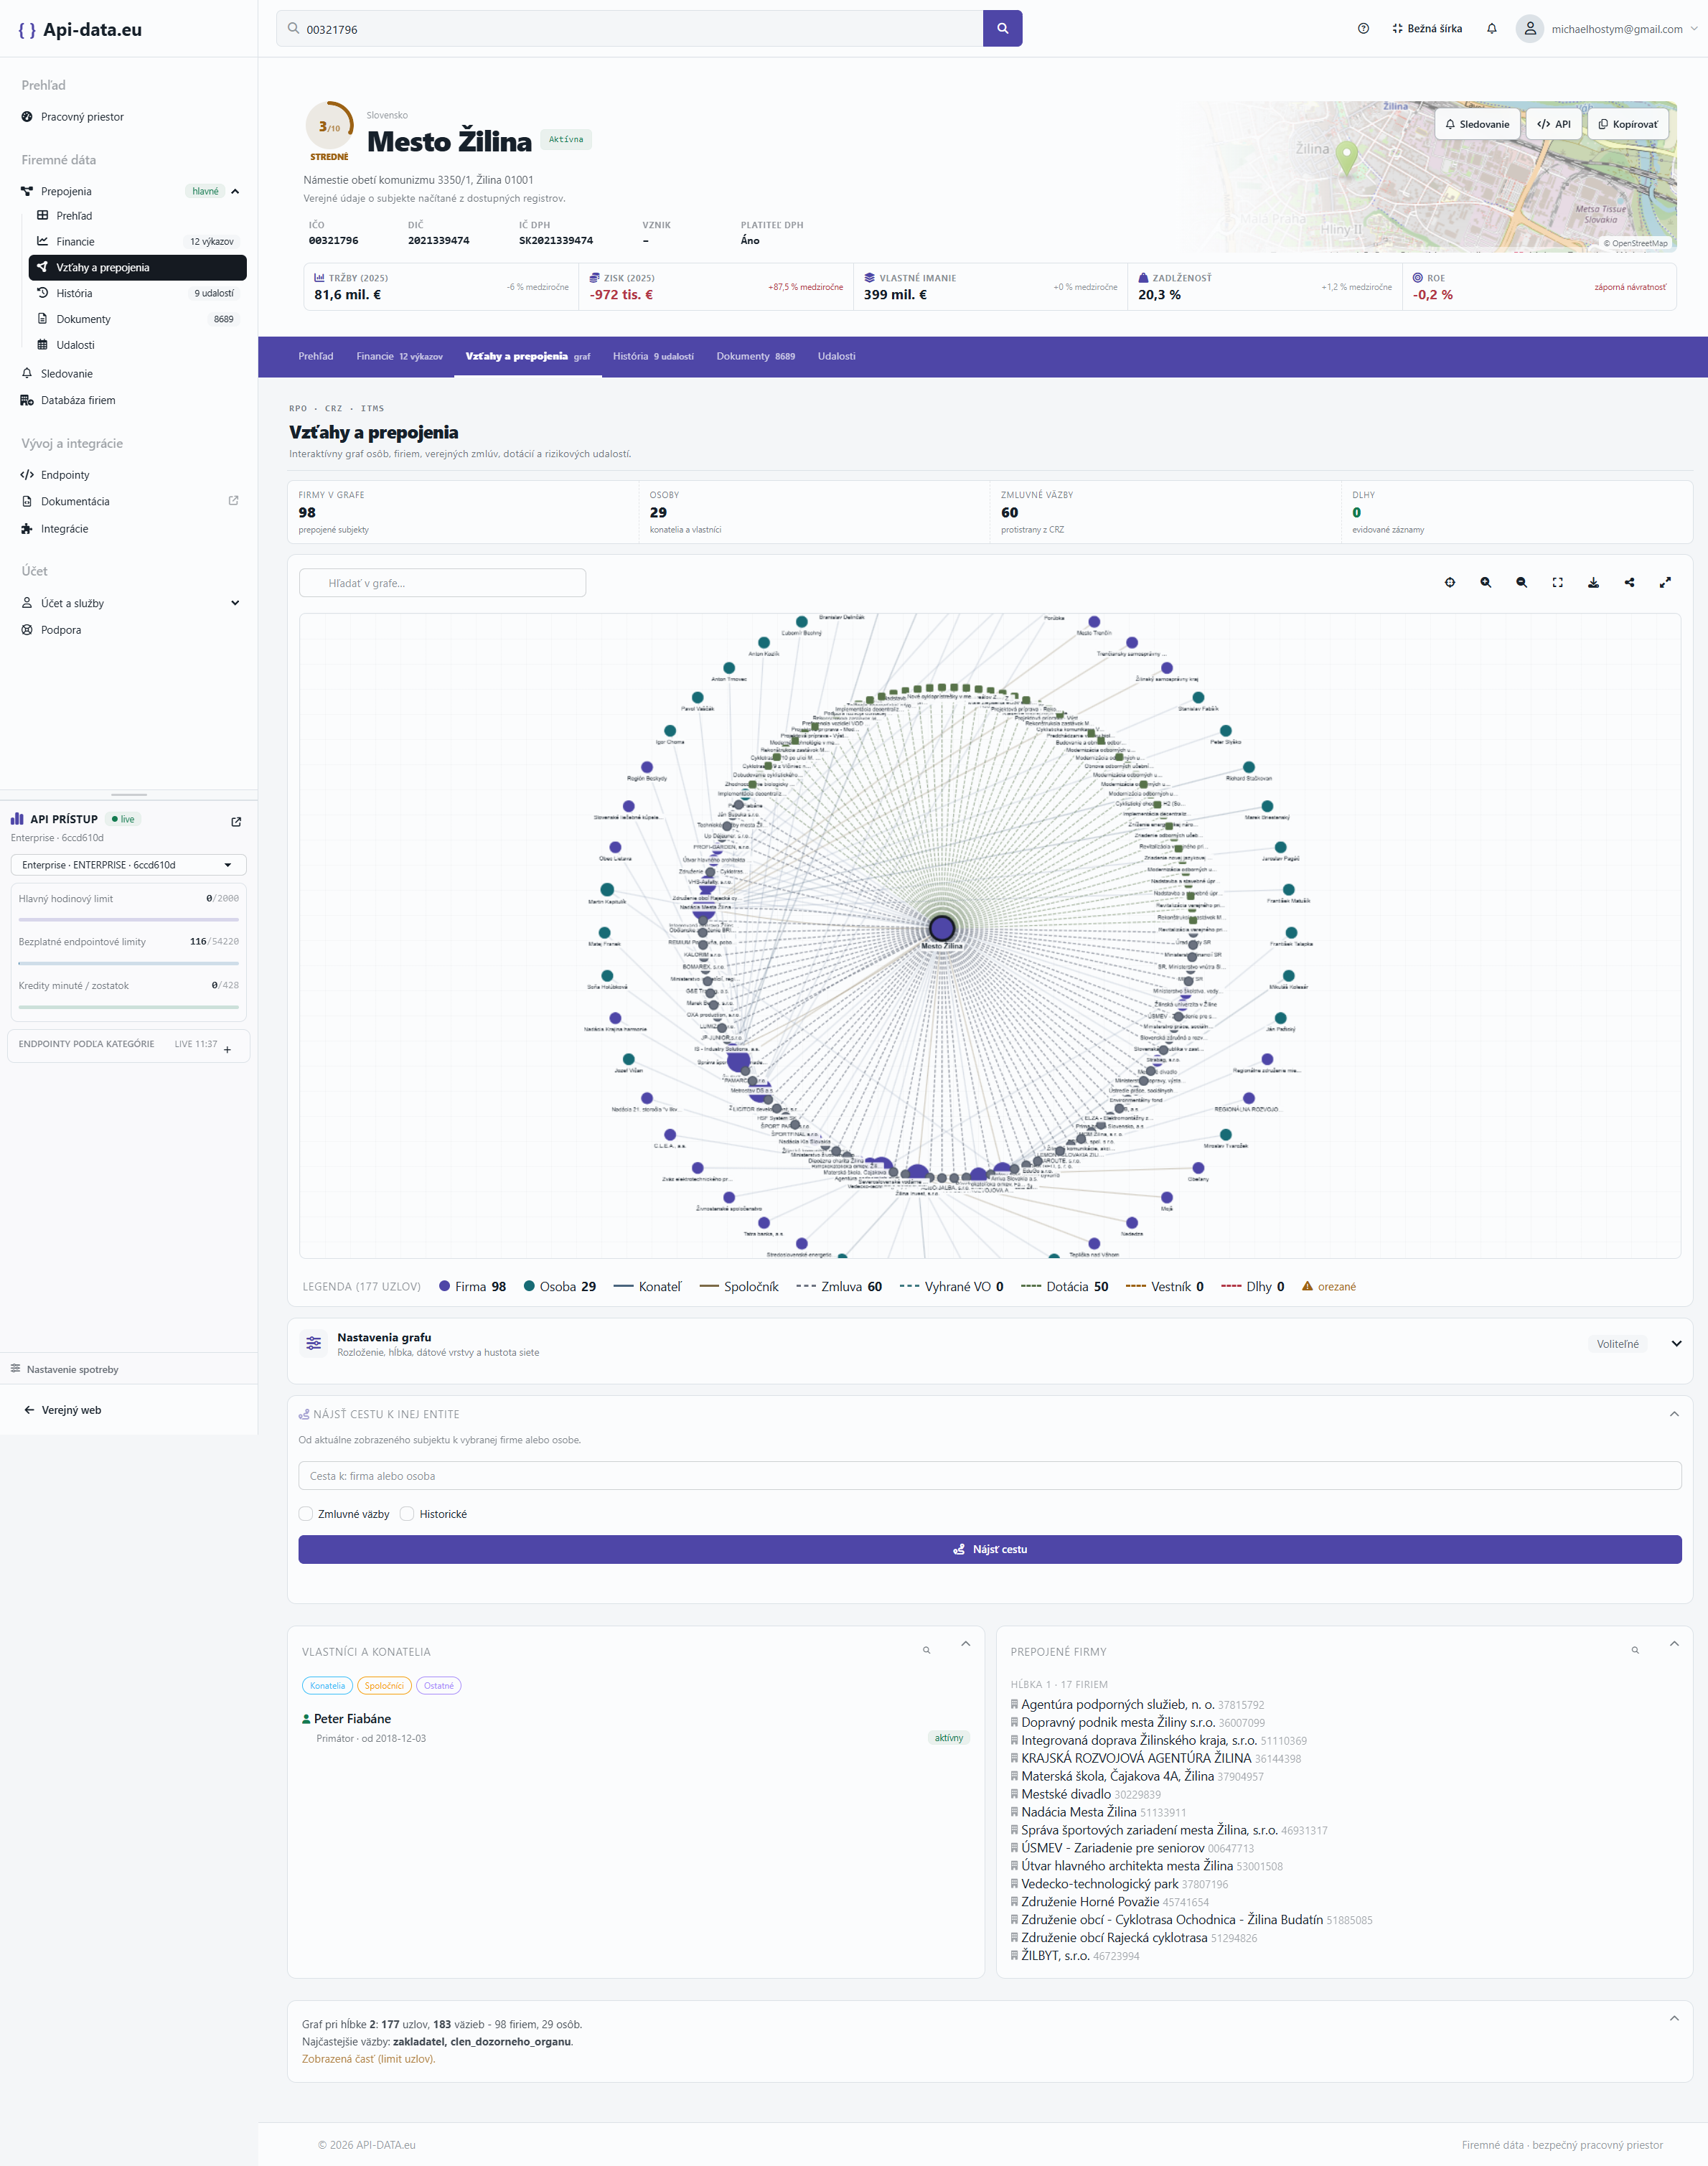Fit graph to view with frame icon

click(1558, 582)
